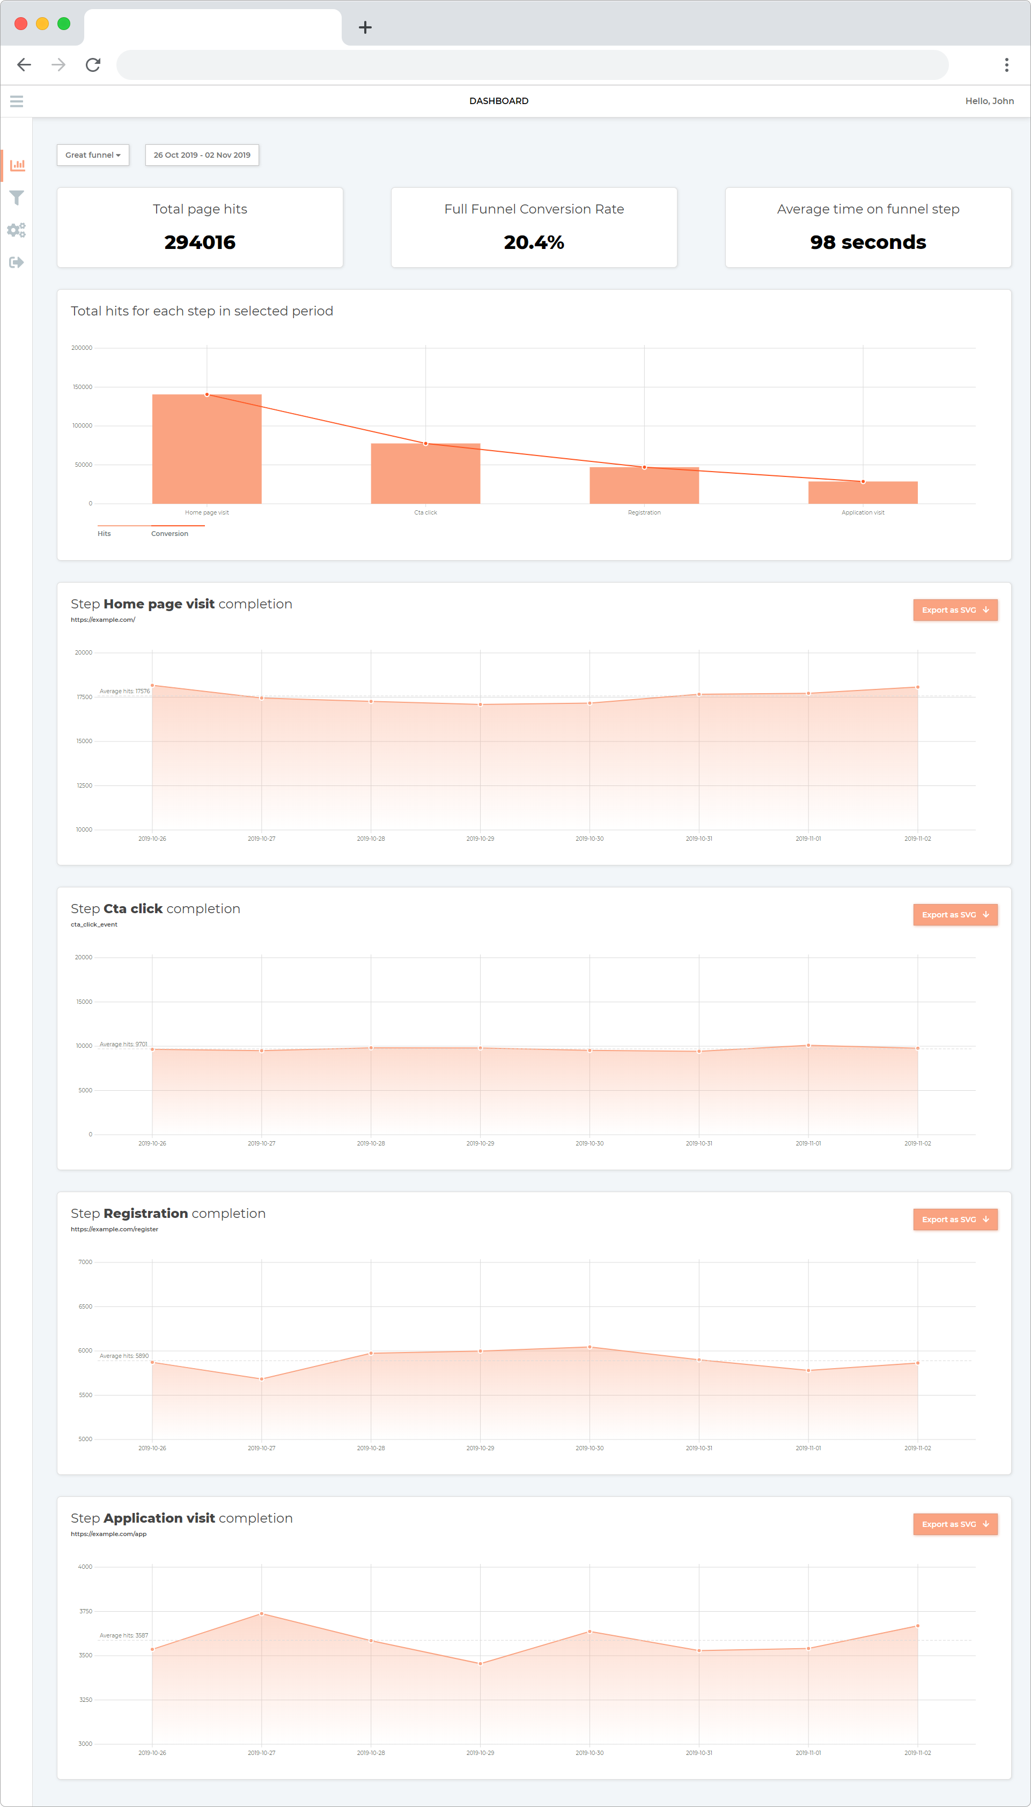Toggle the Conversion series in the funnel legend
The image size is (1031, 1807).
pyautogui.click(x=170, y=533)
